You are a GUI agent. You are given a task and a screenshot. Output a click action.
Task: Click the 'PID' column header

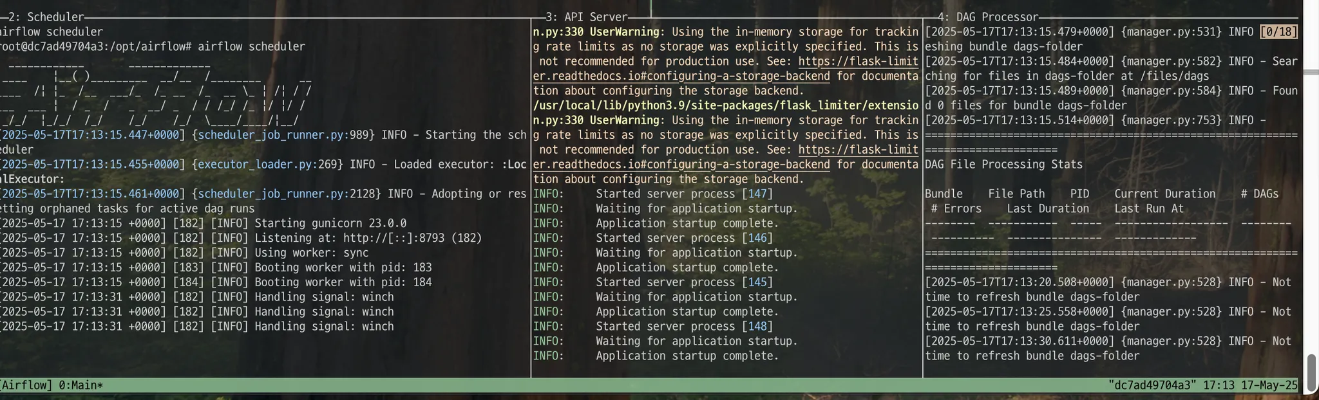coord(1079,194)
